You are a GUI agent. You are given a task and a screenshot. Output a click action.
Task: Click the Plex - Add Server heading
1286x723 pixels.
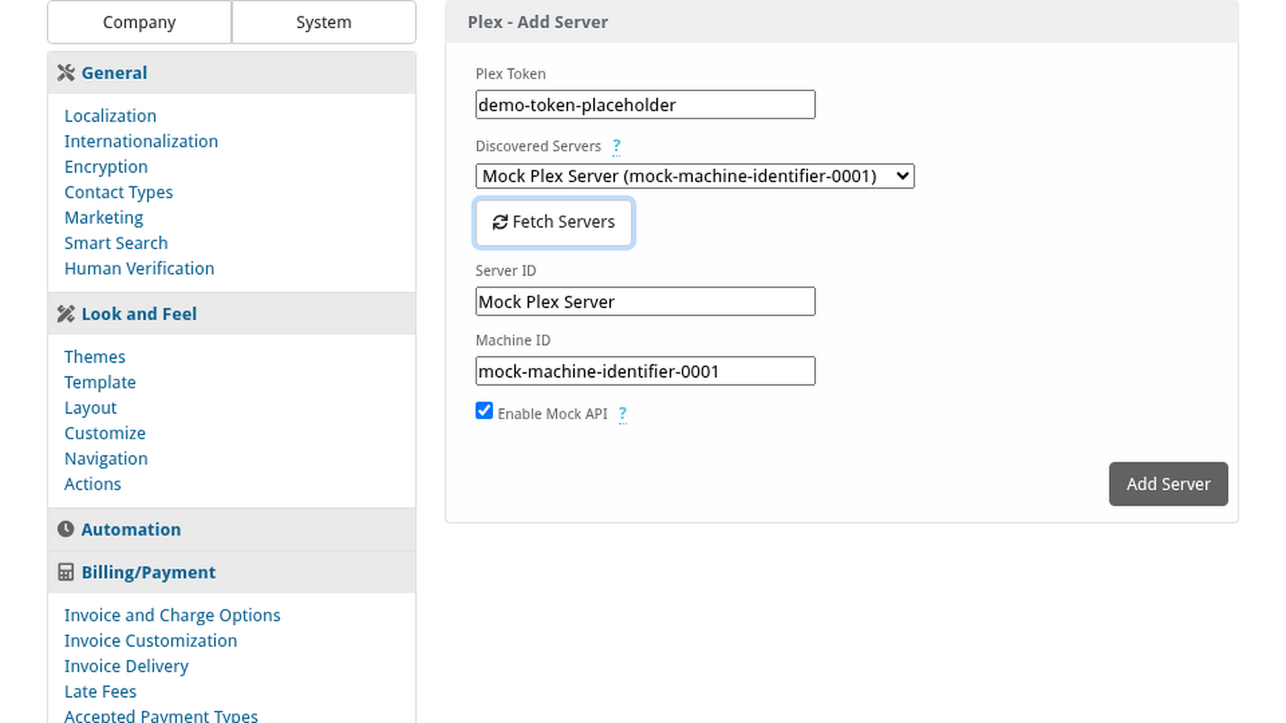(538, 22)
